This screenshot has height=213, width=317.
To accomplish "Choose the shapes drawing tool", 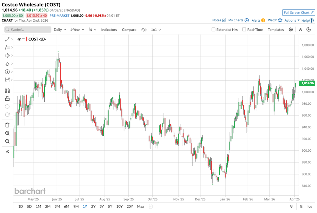I will (x=7, y=56).
